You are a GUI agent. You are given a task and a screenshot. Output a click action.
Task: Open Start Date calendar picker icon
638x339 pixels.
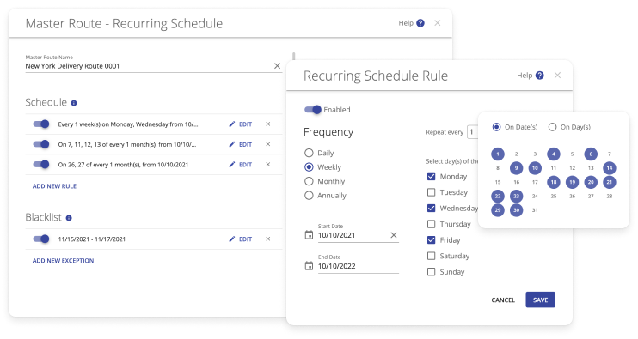(x=309, y=235)
